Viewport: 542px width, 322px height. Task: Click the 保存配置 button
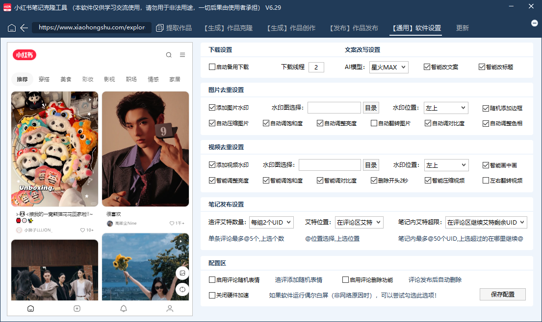click(x=502, y=294)
